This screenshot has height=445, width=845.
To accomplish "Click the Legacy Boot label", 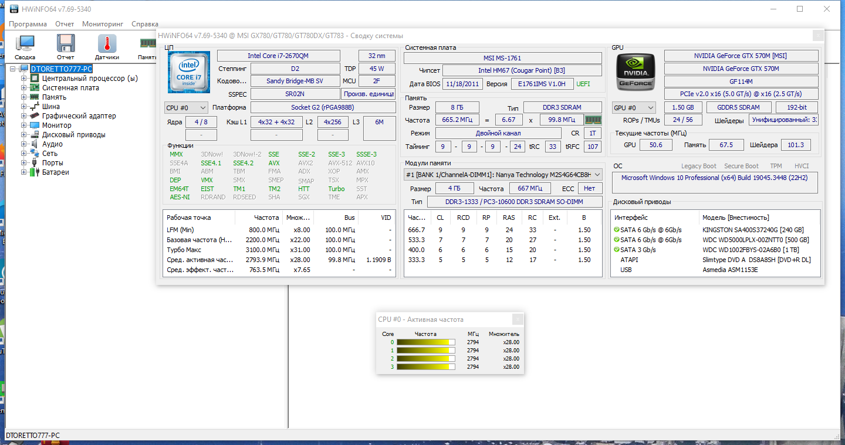I will (x=699, y=166).
